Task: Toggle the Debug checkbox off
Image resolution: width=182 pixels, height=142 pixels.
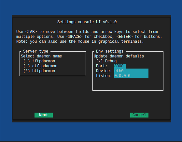Action: click(x=100, y=61)
